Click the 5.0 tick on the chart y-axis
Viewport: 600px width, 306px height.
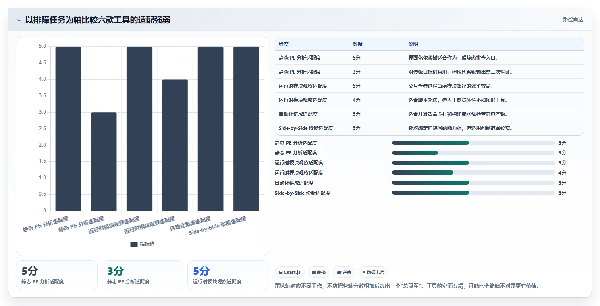pos(42,46)
